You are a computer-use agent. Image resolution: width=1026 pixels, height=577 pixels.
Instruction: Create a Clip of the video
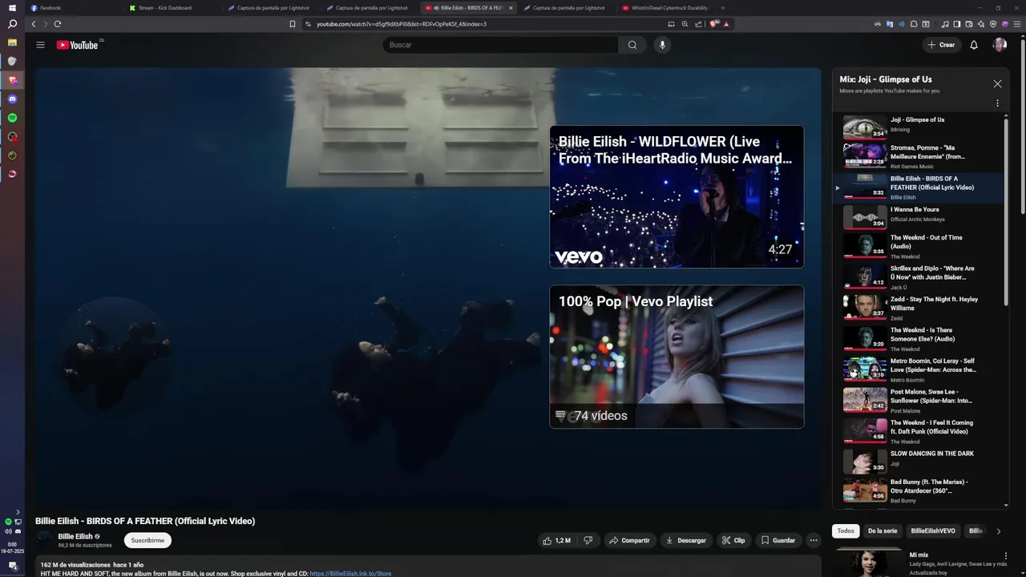coord(733,540)
